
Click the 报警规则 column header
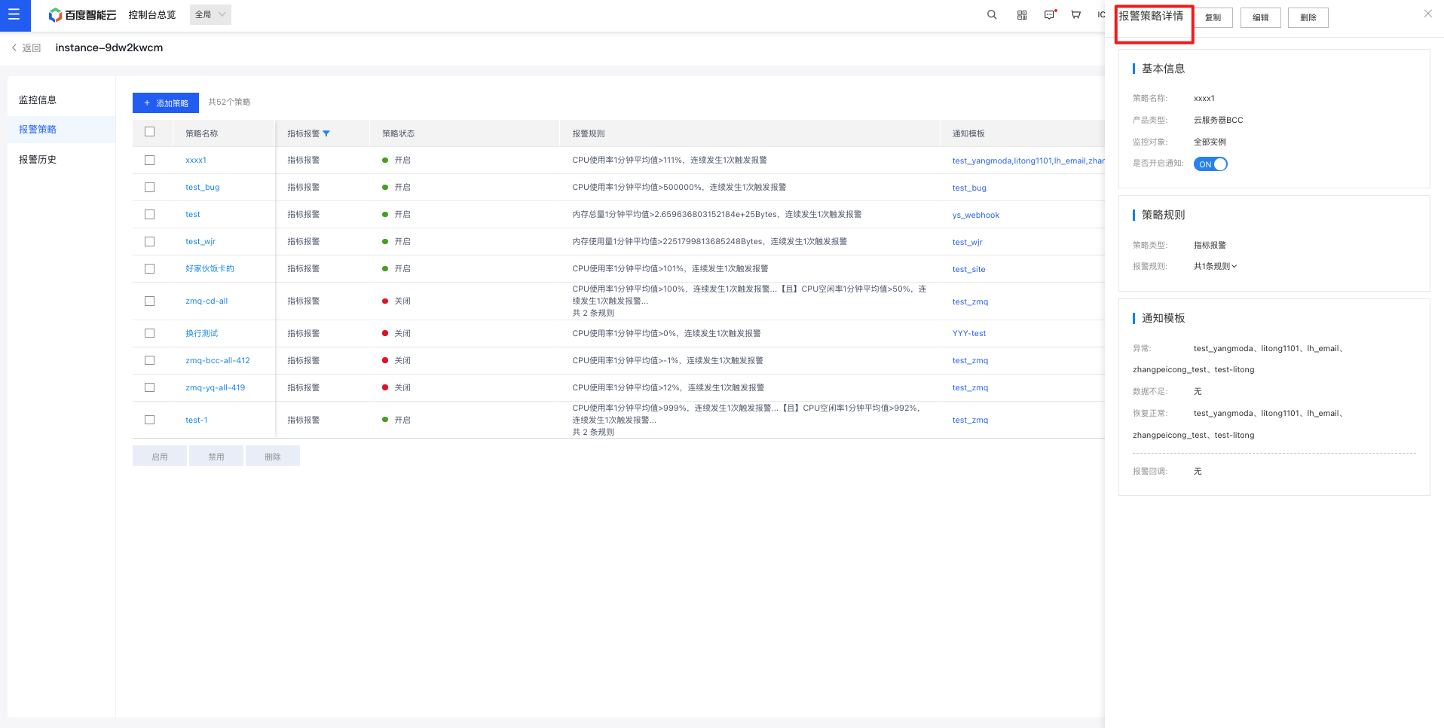(x=589, y=133)
